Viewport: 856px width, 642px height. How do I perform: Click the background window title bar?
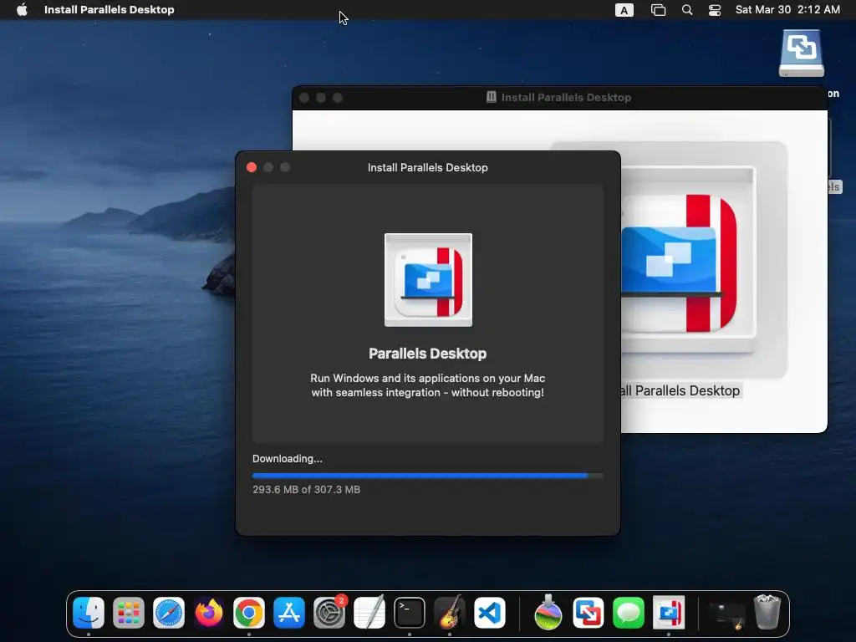pyautogui.click(x=559, y=98)
